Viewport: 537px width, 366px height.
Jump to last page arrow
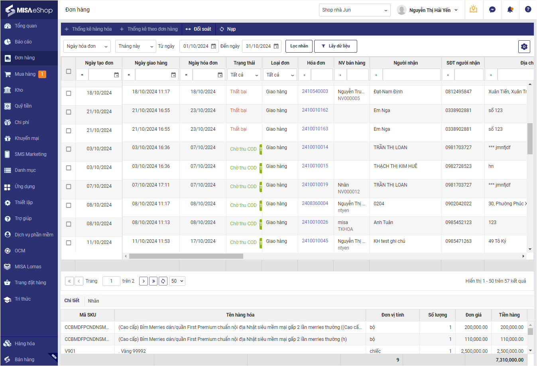[153, 281]
